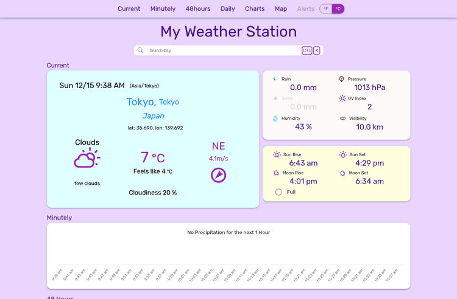Viewport: 457px width, 299px height.
Task: Open the Current section link
Action: 129,9
